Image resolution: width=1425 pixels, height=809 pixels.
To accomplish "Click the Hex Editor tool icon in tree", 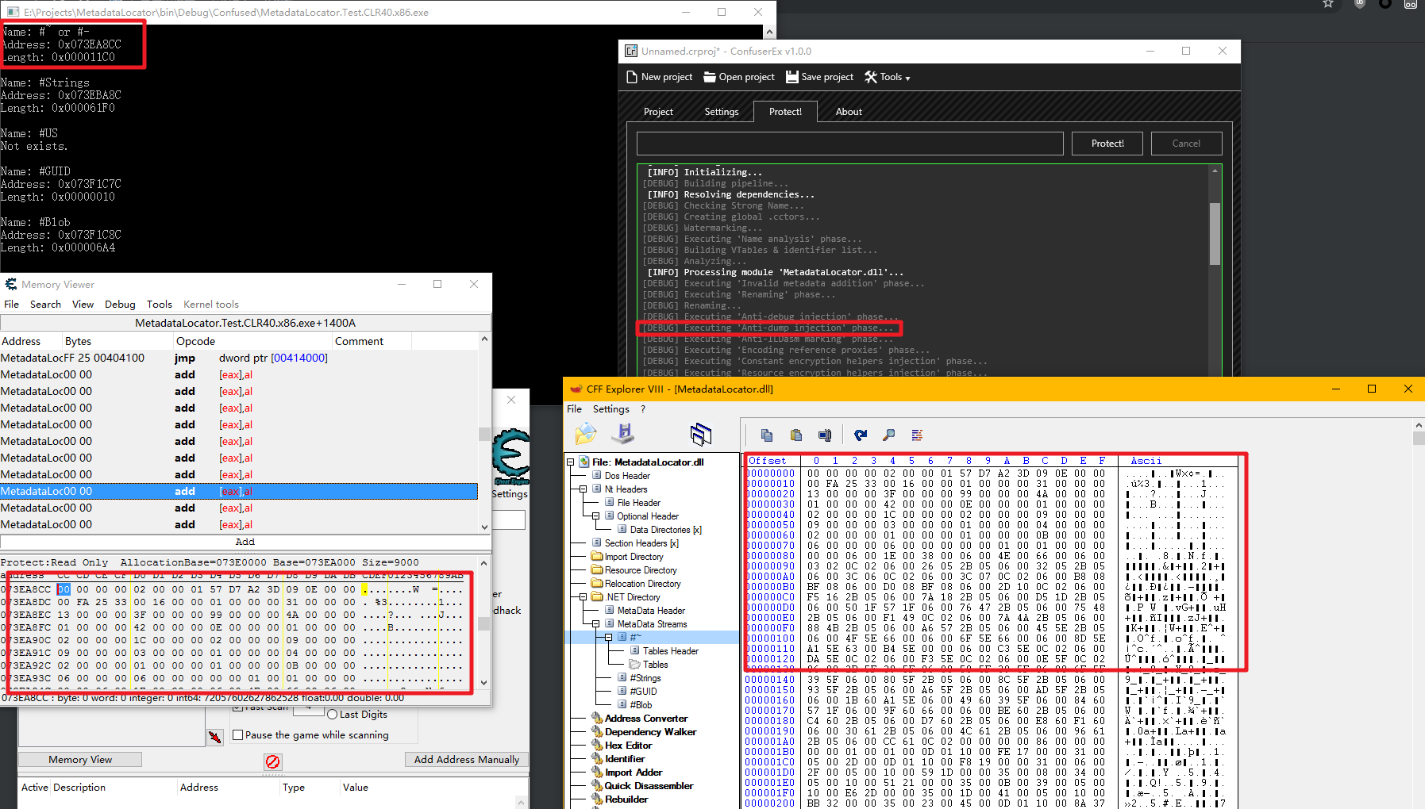I will click(596, 746).
